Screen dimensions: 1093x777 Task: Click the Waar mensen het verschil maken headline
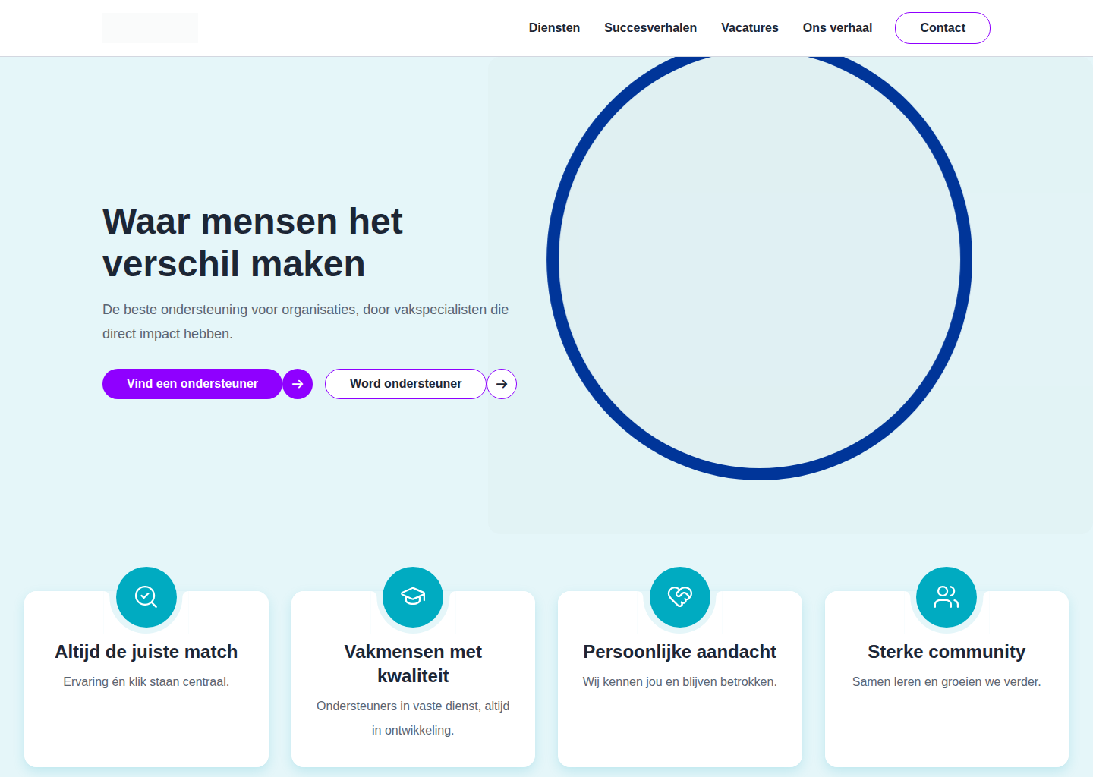coord(253,243)
